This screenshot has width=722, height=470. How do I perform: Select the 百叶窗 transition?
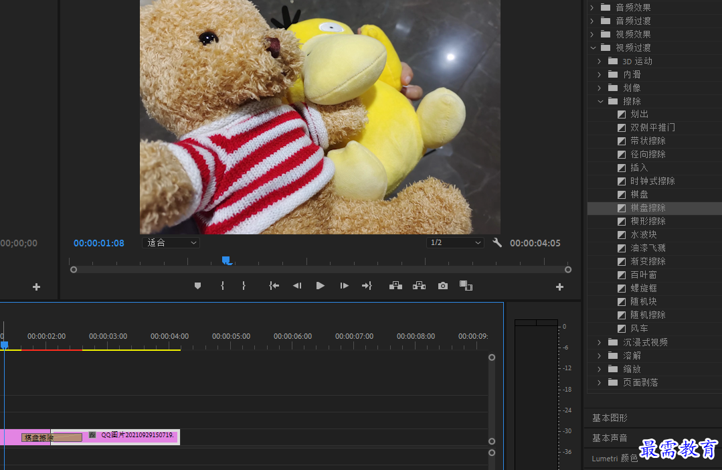click(644, 275)
